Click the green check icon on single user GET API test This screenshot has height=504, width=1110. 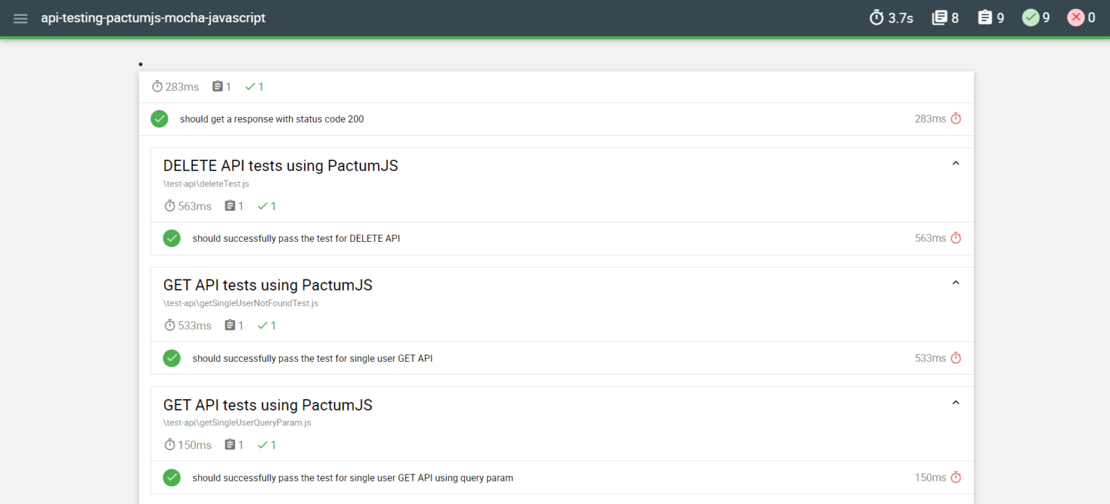[171, 357]
